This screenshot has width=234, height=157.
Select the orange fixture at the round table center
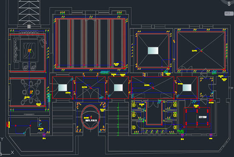coord(31,92)
